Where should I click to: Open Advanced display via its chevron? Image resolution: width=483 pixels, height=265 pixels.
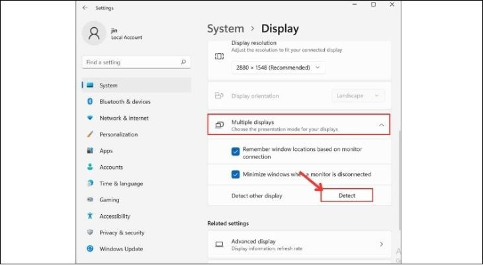[381, 244]
